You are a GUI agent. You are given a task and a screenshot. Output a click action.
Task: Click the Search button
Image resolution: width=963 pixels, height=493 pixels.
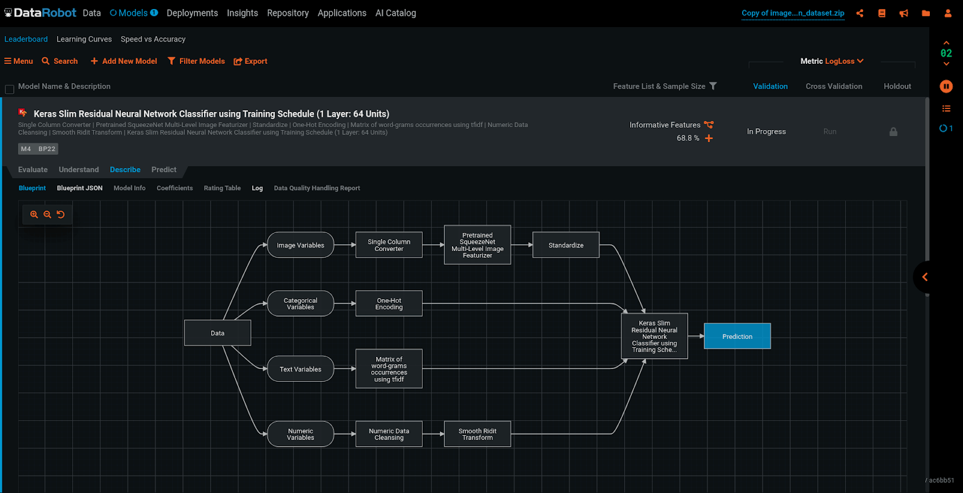(x=60, y=61)
